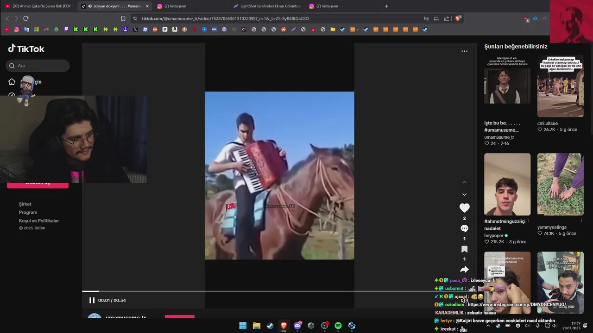Open the Twitch bookmark in bookmarks bar
The image size is (593, 333).
click(66, 29)
